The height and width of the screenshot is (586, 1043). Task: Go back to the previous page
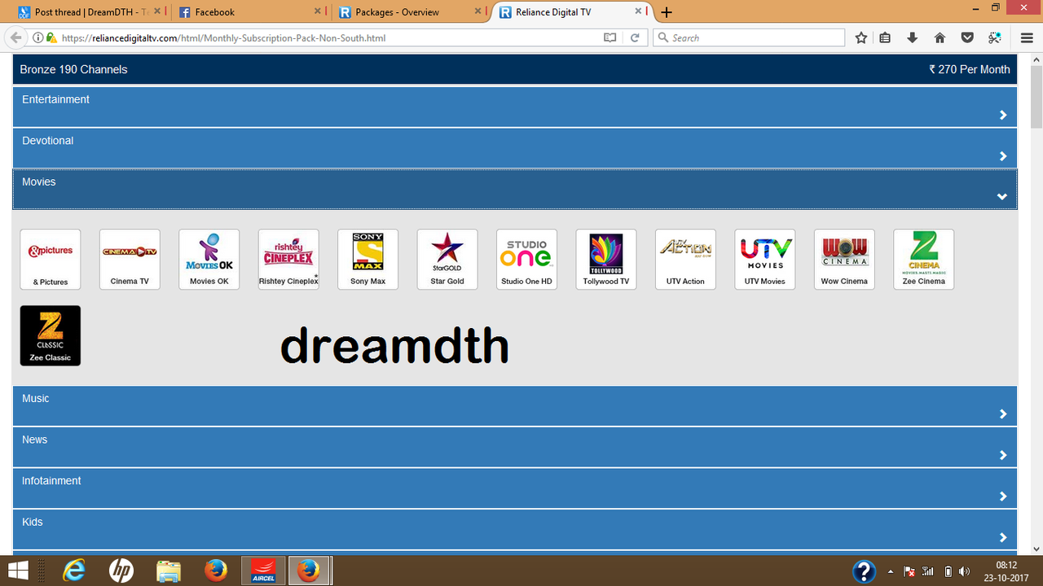point(15,37)
